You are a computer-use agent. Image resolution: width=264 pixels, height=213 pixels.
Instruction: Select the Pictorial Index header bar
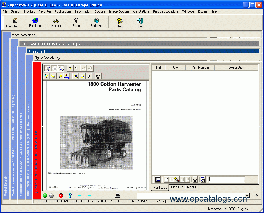coord(143,51)
